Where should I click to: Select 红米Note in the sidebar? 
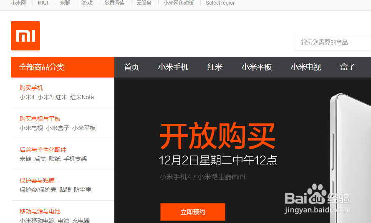tap(82, 97)
